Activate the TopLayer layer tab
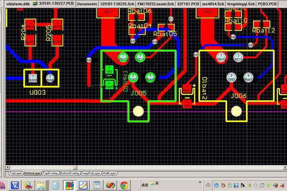This screenshot has height=191, width=287. [16, 173]
